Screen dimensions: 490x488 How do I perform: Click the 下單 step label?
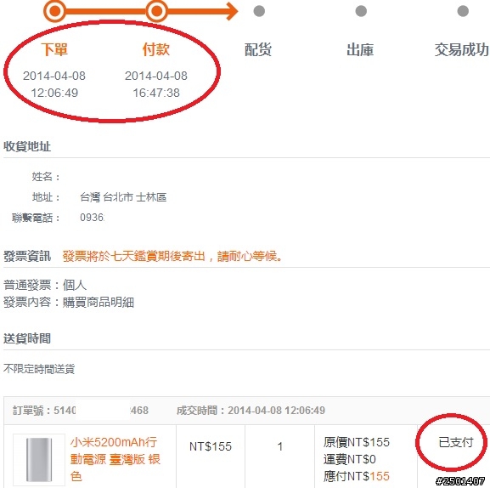click(54, 49)
